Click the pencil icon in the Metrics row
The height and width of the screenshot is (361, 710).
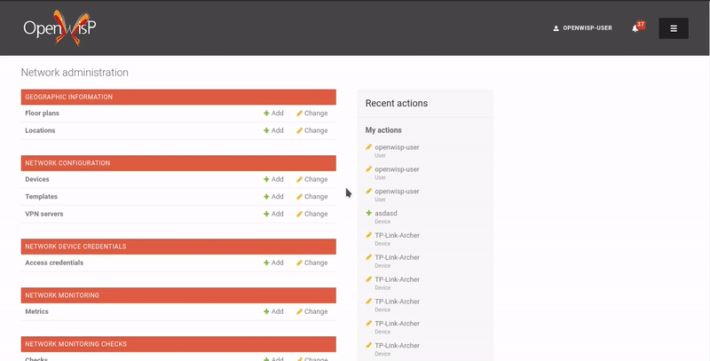[299, 311]
